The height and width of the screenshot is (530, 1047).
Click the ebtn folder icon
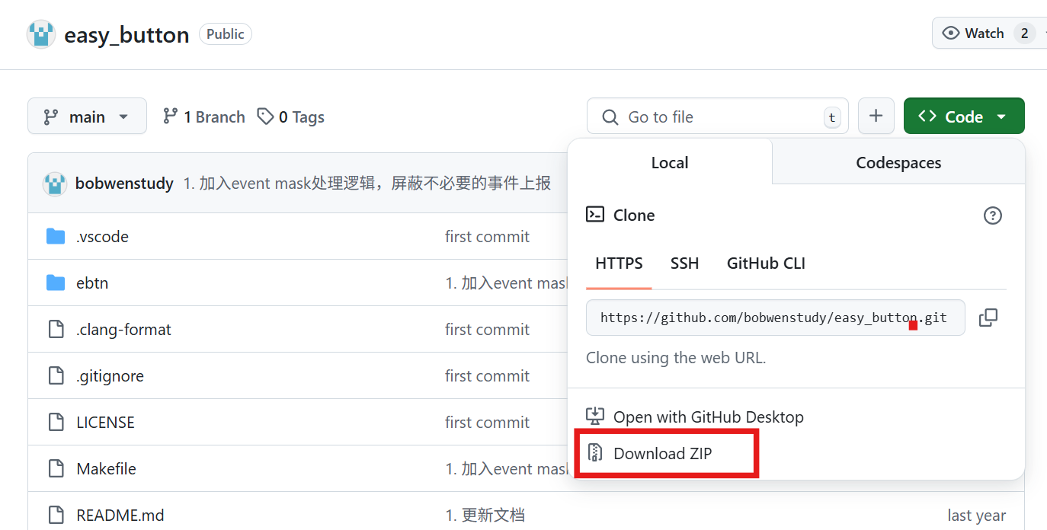[x=56, y=283]
